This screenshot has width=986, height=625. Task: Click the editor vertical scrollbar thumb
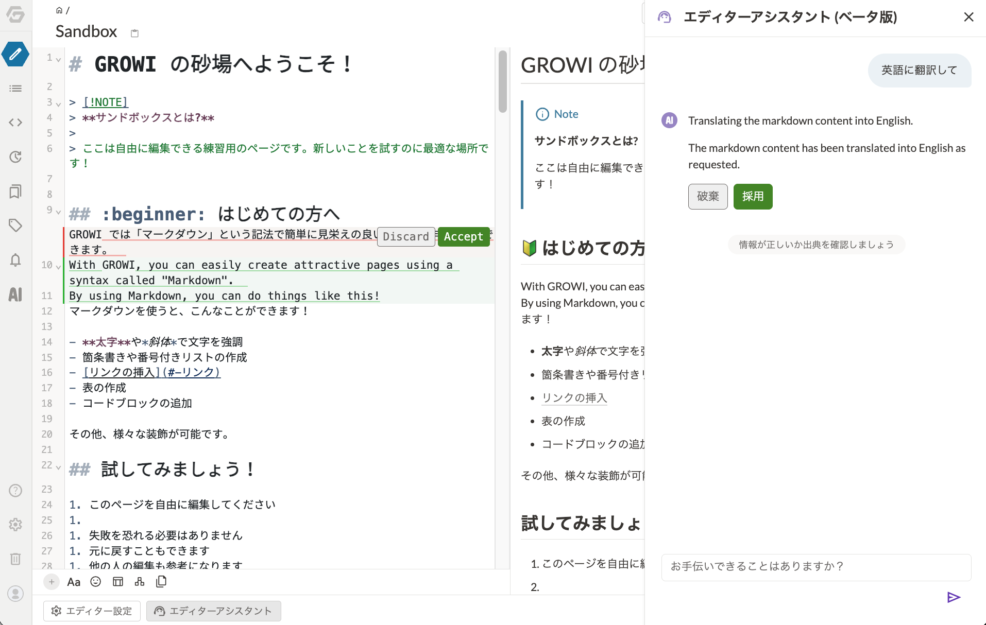coord(503,81)
